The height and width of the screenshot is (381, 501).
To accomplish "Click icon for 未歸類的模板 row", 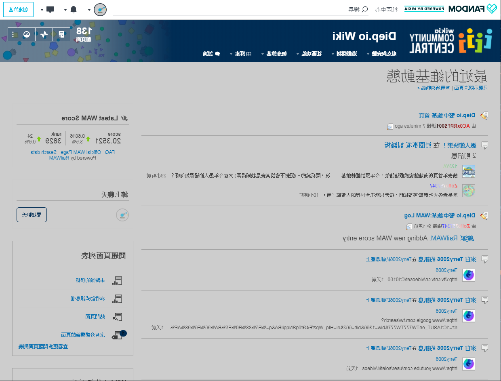I will tap(117, 280).
